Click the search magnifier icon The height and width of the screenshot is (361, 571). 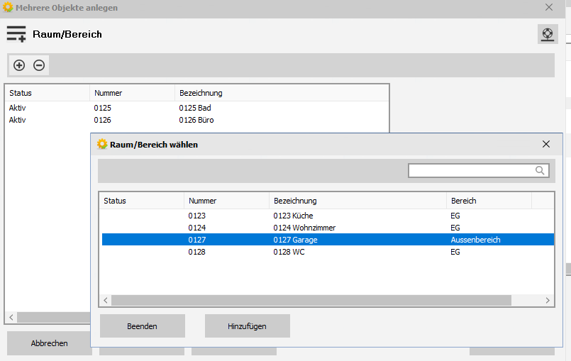coord(540,170)
